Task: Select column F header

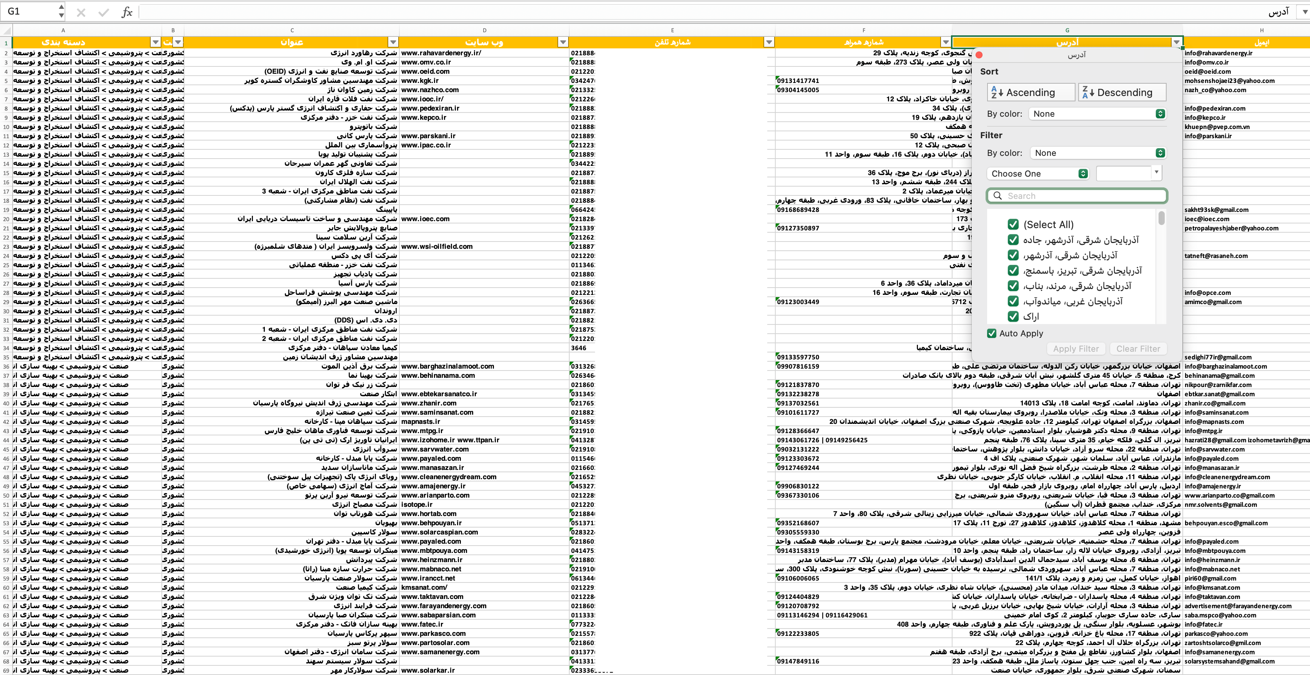Action: tap(863, 30)
